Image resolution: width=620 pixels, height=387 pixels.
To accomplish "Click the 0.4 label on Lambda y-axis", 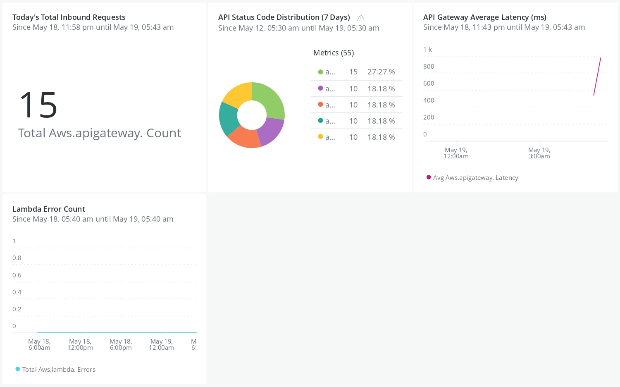I will (x=17, y=292).
